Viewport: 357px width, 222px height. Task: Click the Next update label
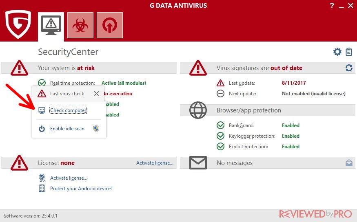[x=242, y=94]
